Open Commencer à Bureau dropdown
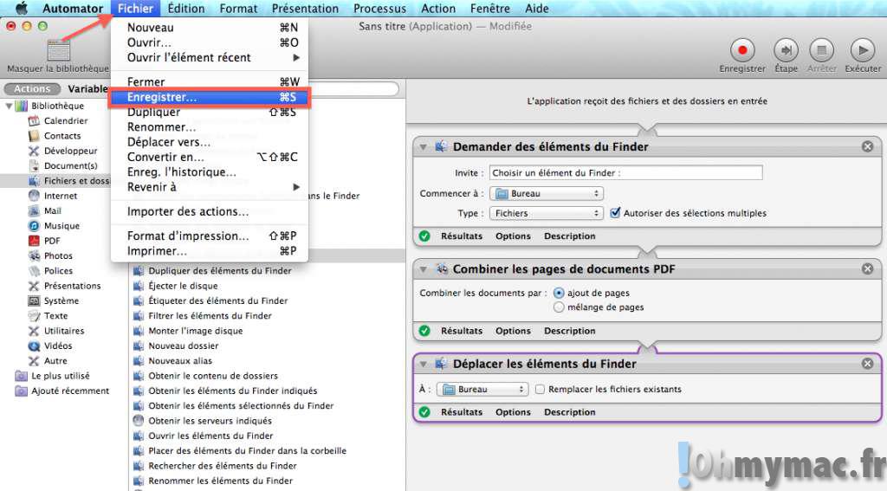The width and height of the screenshot is (887, 491). point(547,193)
